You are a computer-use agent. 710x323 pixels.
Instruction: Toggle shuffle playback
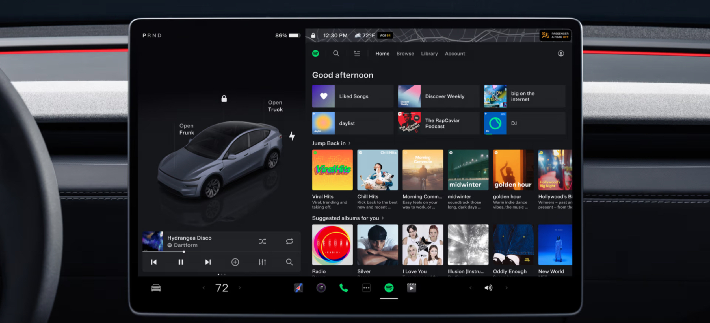pyautogui.click(x=262, y=241)
